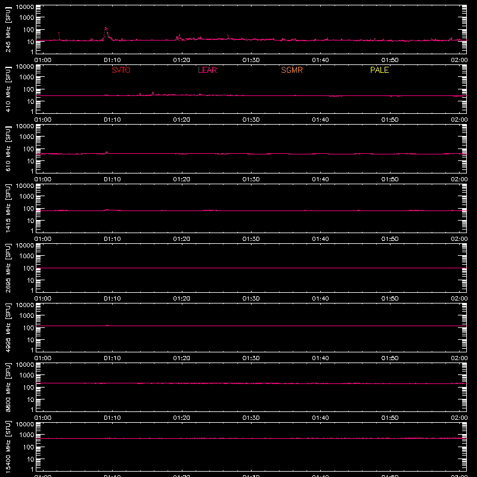Click the 8800 MHz [SFU] axis title
The image size is (477, 477).
tap(8, 387)
